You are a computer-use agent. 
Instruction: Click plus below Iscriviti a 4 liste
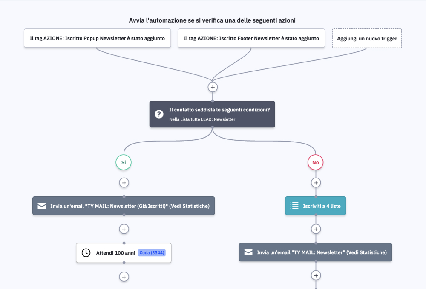316,229
